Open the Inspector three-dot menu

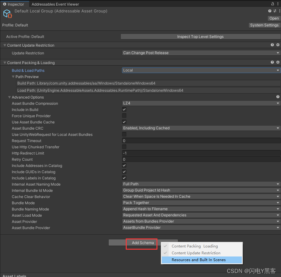(277, 4)
